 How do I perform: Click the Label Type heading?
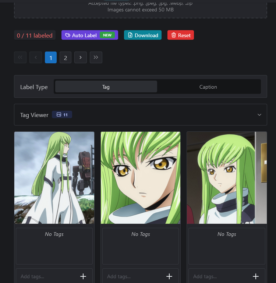pos(34,87)
